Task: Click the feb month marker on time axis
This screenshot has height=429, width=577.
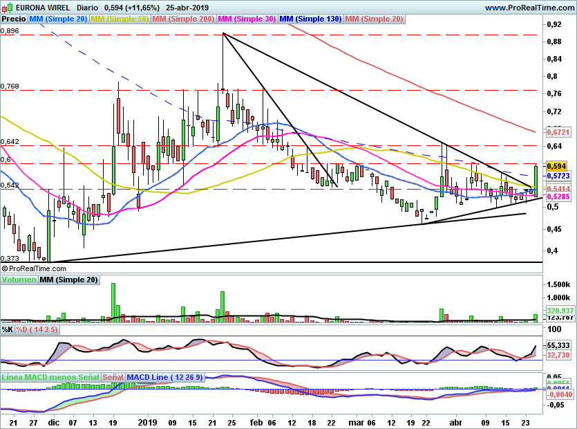Action: pyautogui.click(x=256, y=423)
